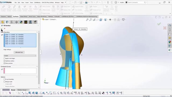Image resolution: width=172 pixels, height=97 pixels.
Task: Uncheck the Show preview checkbox
Action: pyautogui.click(x=4, y=63)
